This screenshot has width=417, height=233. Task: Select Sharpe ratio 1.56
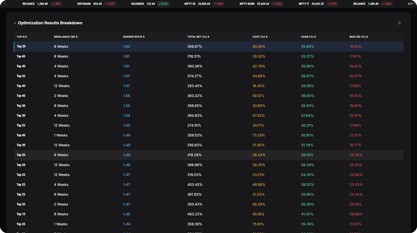coord(126,96)
